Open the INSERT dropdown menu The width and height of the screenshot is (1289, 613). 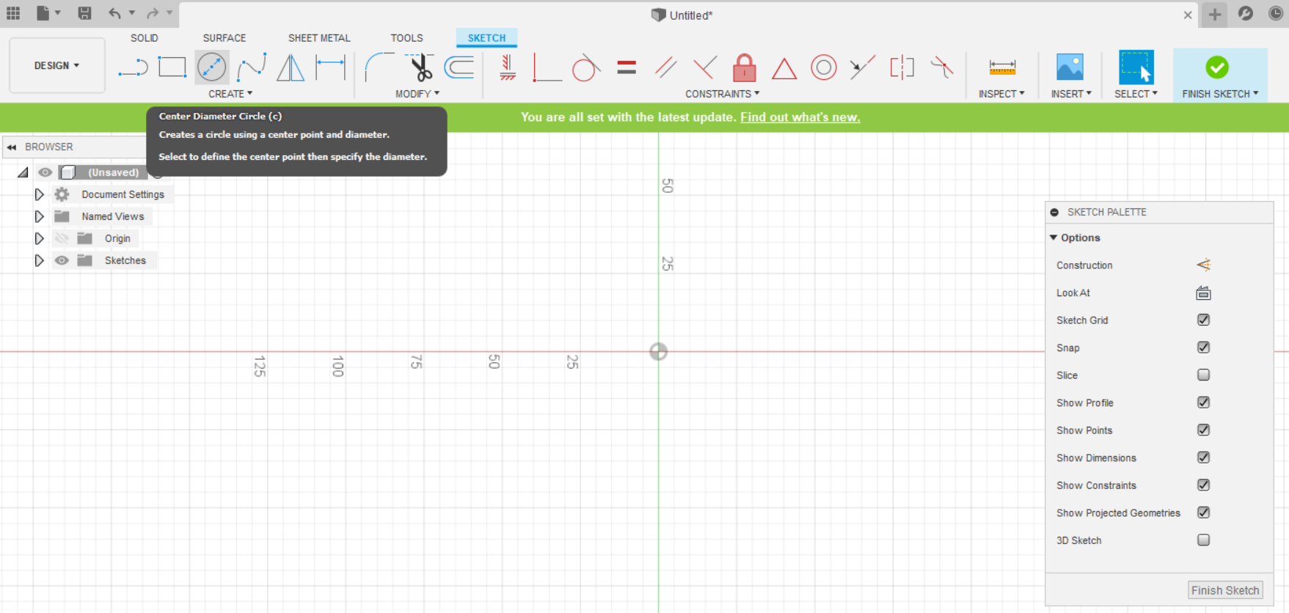[x=1071, y=94]
